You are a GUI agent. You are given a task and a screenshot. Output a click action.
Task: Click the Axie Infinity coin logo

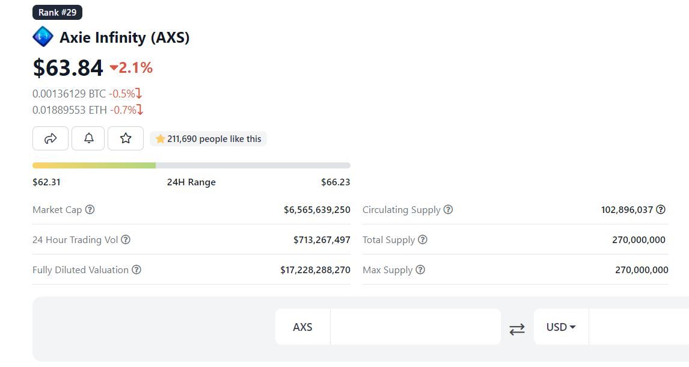(43, 37)
